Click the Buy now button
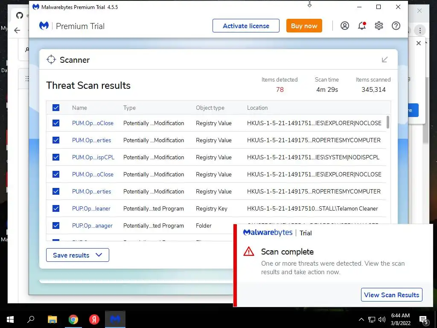 point(304,26)
